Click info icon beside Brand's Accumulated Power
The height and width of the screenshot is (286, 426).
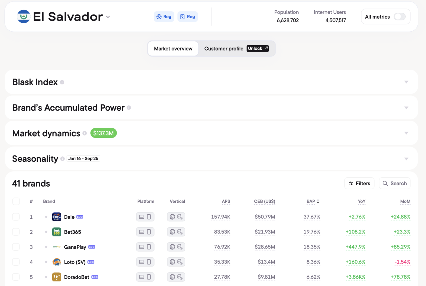point(129,108)
